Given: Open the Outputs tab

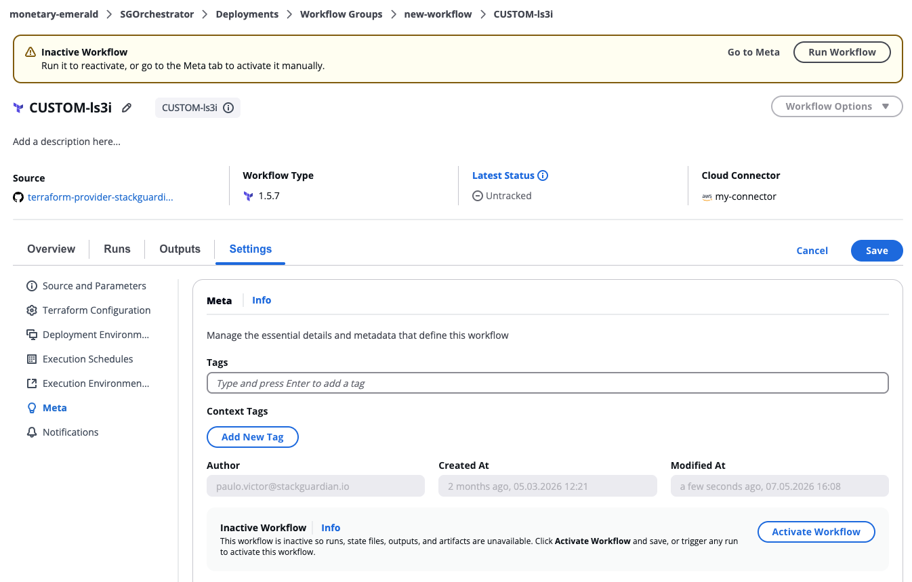Looking at the screenshot, I should (x=180, y=249).
